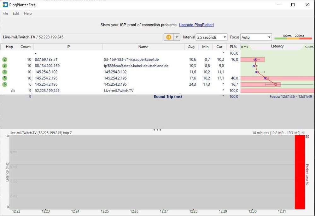Select hop 5 IP 145.254.2.195
315x216 pixels.
coord(46,78)
